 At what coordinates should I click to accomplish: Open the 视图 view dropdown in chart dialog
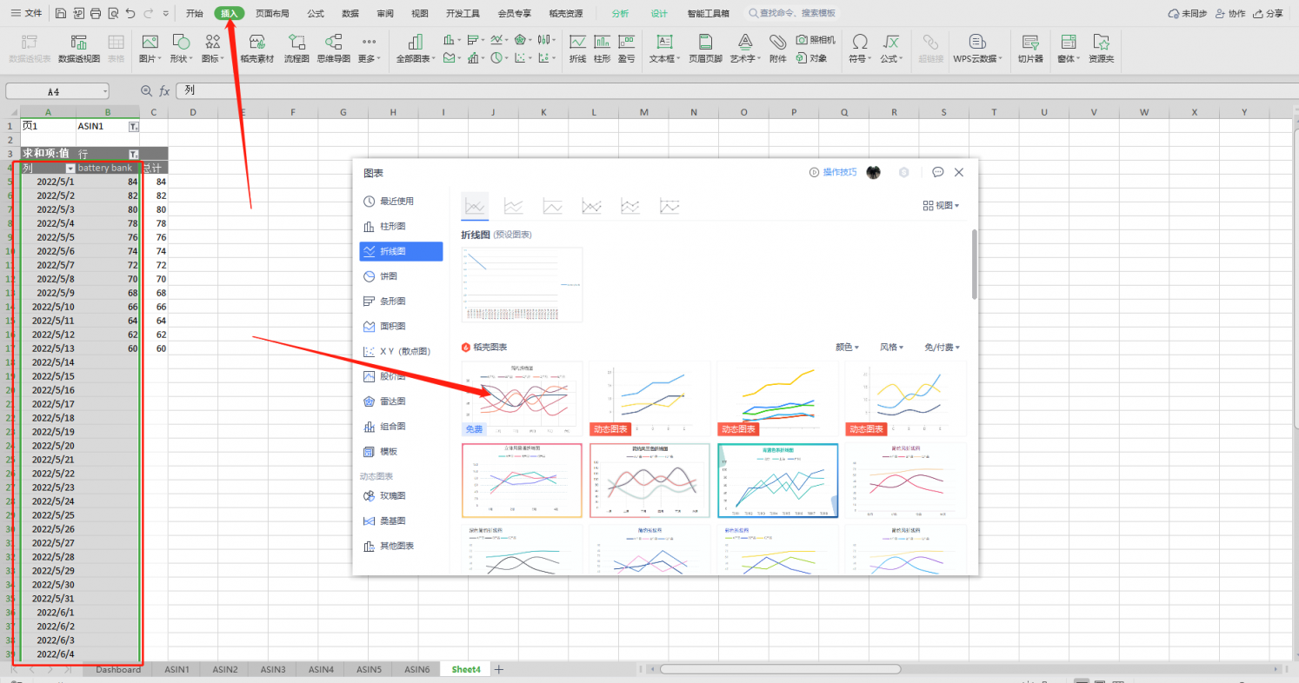(x=942, y=206)
